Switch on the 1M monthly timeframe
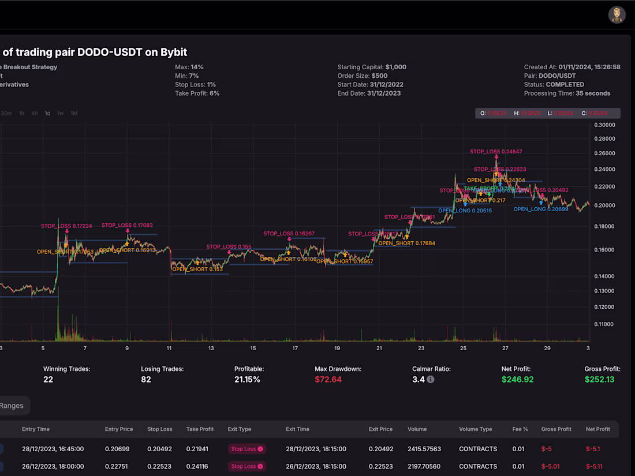The image size is (635, 476). [74, 113]
